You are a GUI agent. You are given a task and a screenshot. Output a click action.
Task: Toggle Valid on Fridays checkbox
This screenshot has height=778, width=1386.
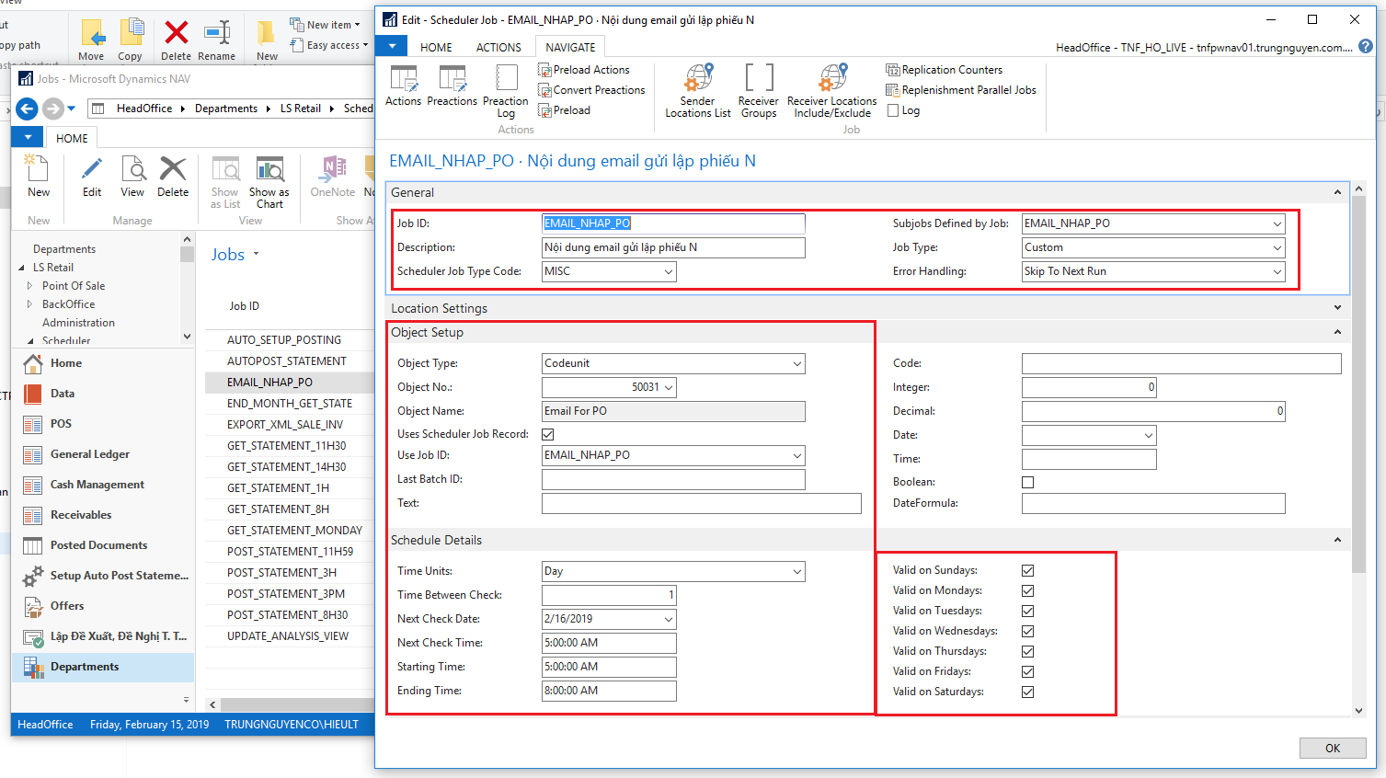click(1027, 671)
